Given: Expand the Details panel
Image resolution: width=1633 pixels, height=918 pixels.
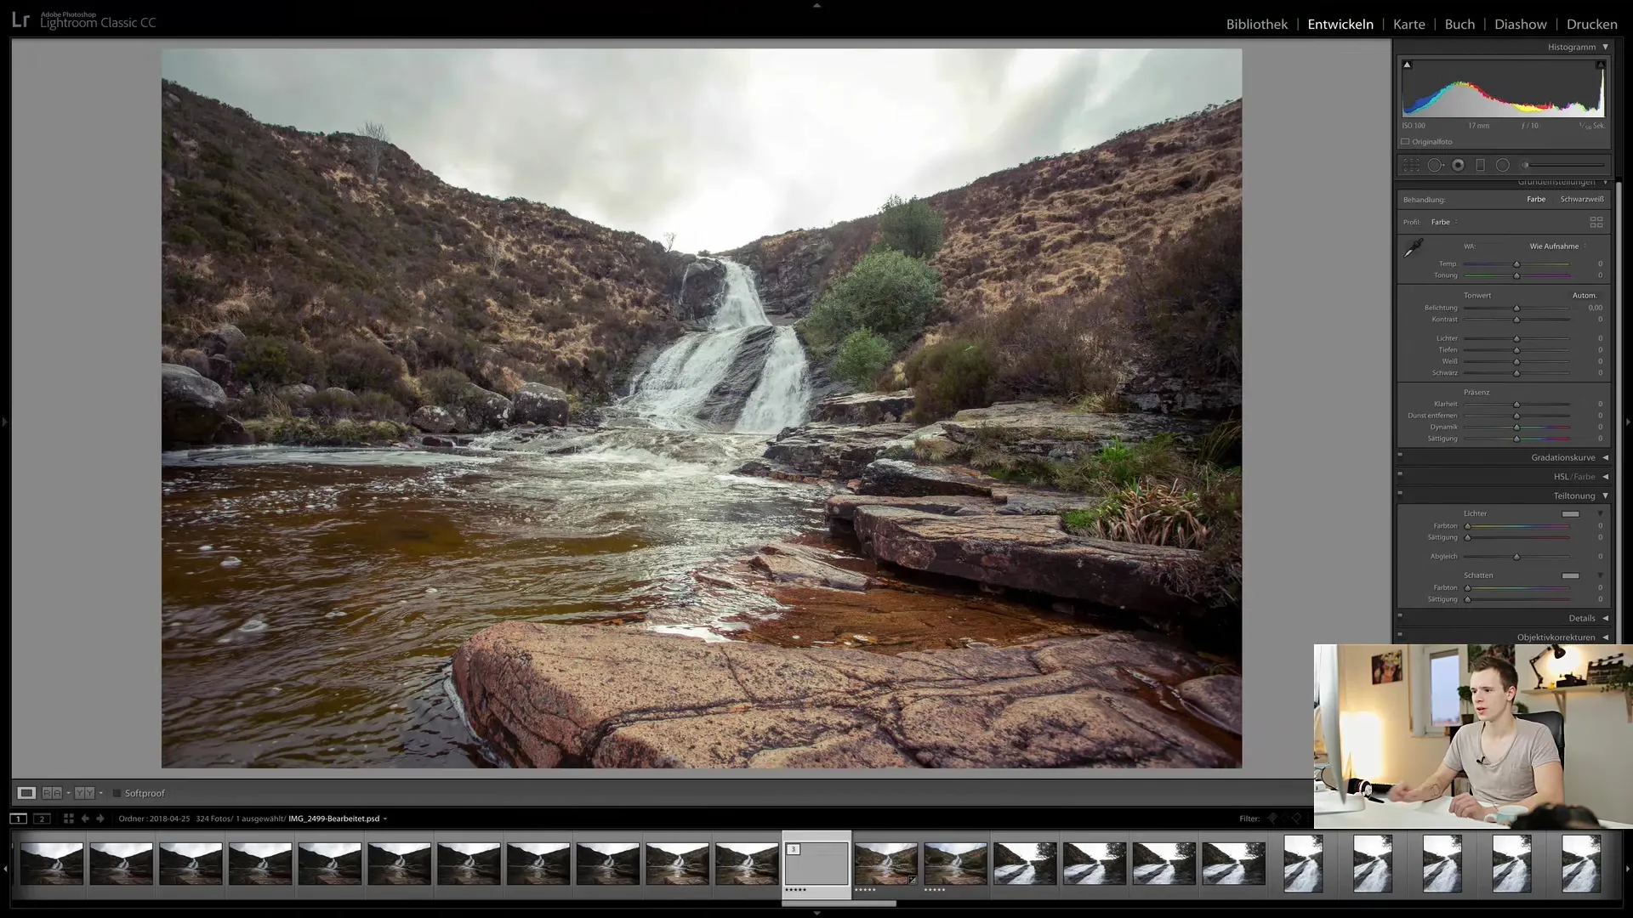Looking at the screenshot, I should point(1582,618).
